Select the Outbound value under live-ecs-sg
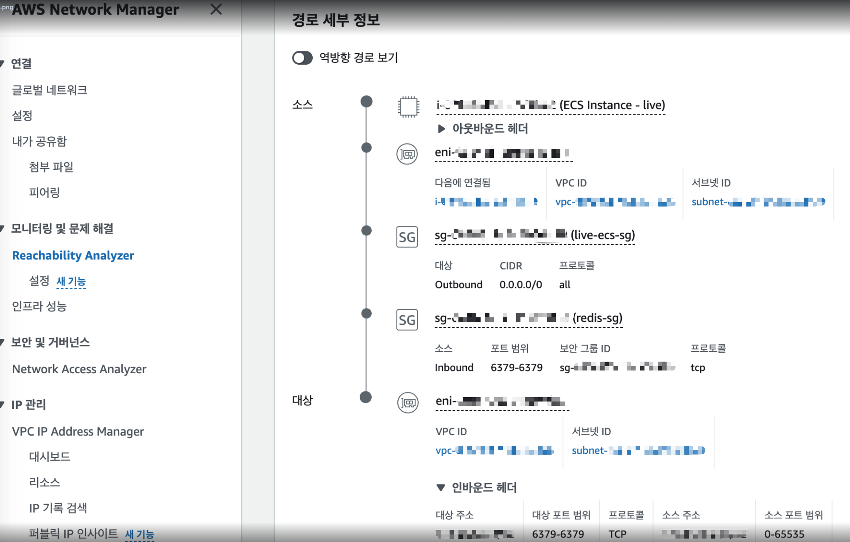This screenshot has height=542, width=850. [x=458, y=285]
